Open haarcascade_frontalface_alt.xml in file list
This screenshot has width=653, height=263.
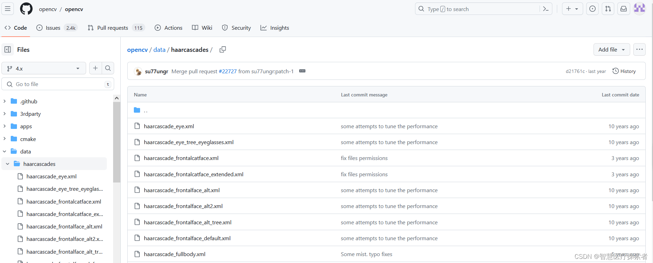click(x=182, y=190)
